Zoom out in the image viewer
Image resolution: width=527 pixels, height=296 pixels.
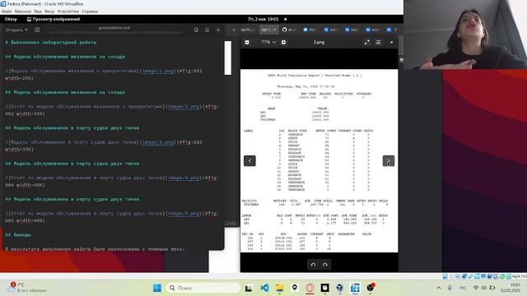click(x=247, y=42)
